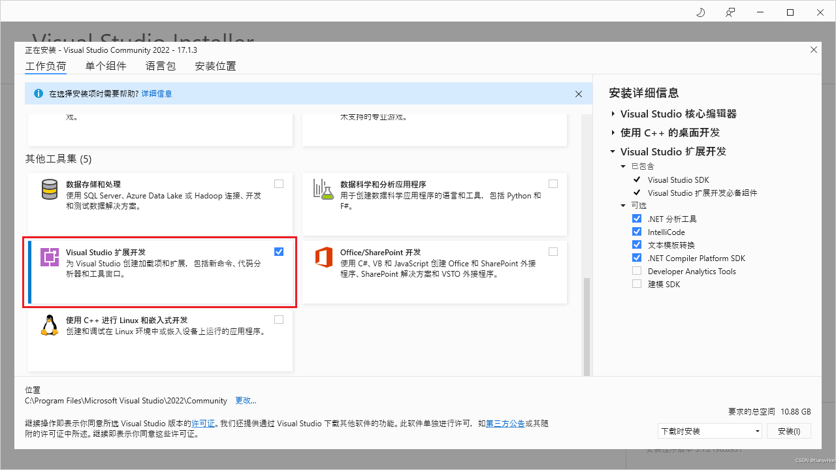Switch to the 单个组件 tab
Viewport: 836px width, 470px height.
[x=106, y=66]
